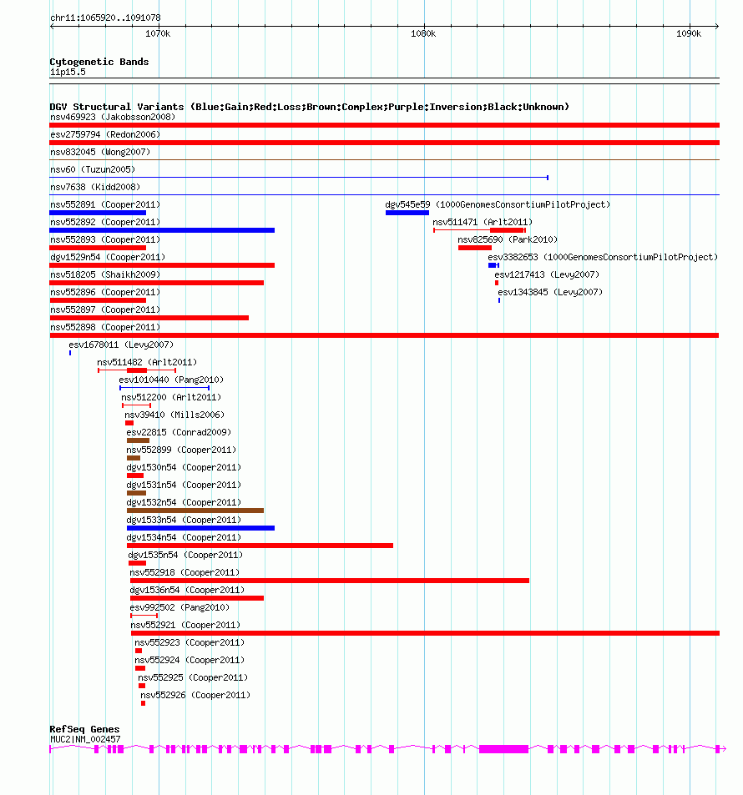
Task: Click the ruler's left arrow end
Action: [x=52, y=26]
